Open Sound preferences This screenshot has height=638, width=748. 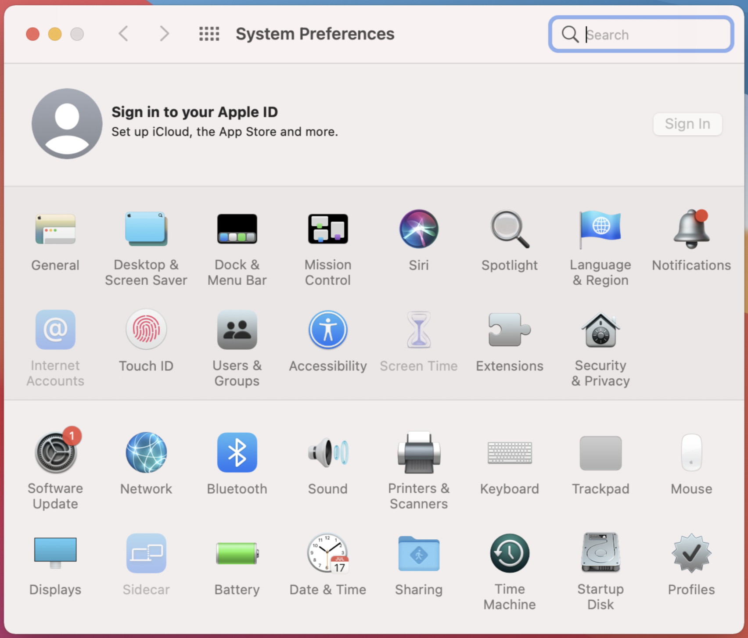pos(328,452)
